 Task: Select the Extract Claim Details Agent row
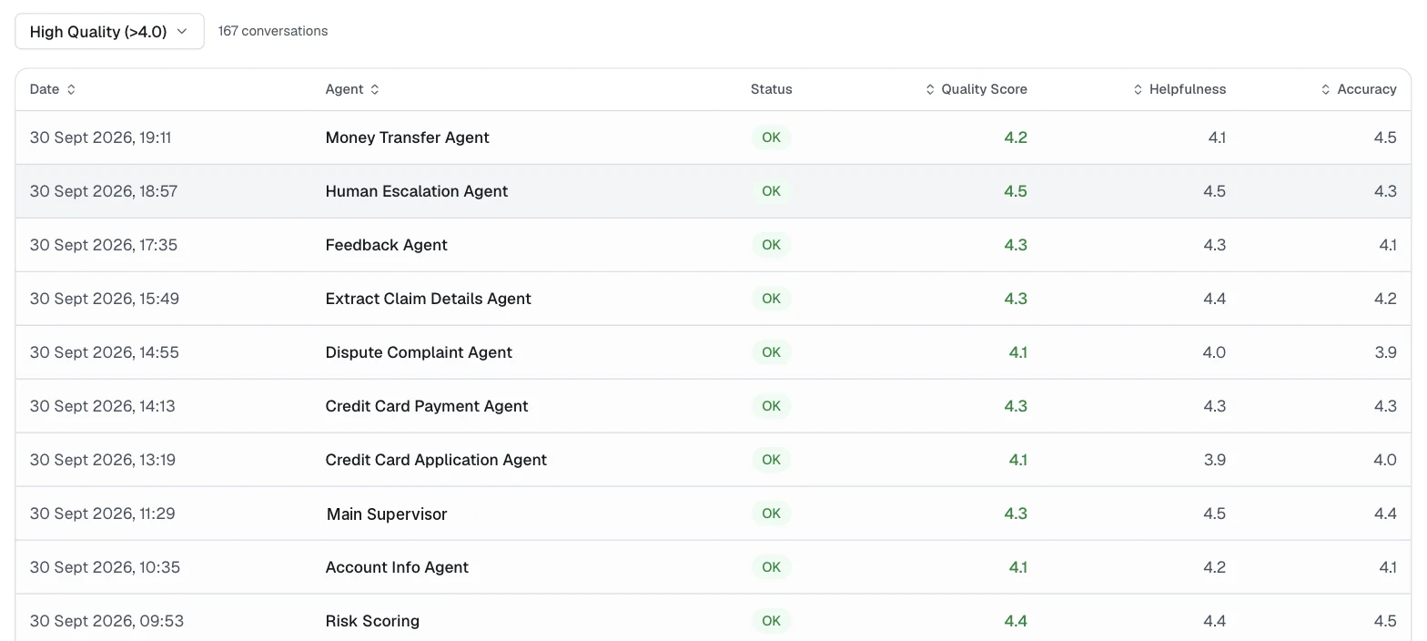(x=713, y=299)
